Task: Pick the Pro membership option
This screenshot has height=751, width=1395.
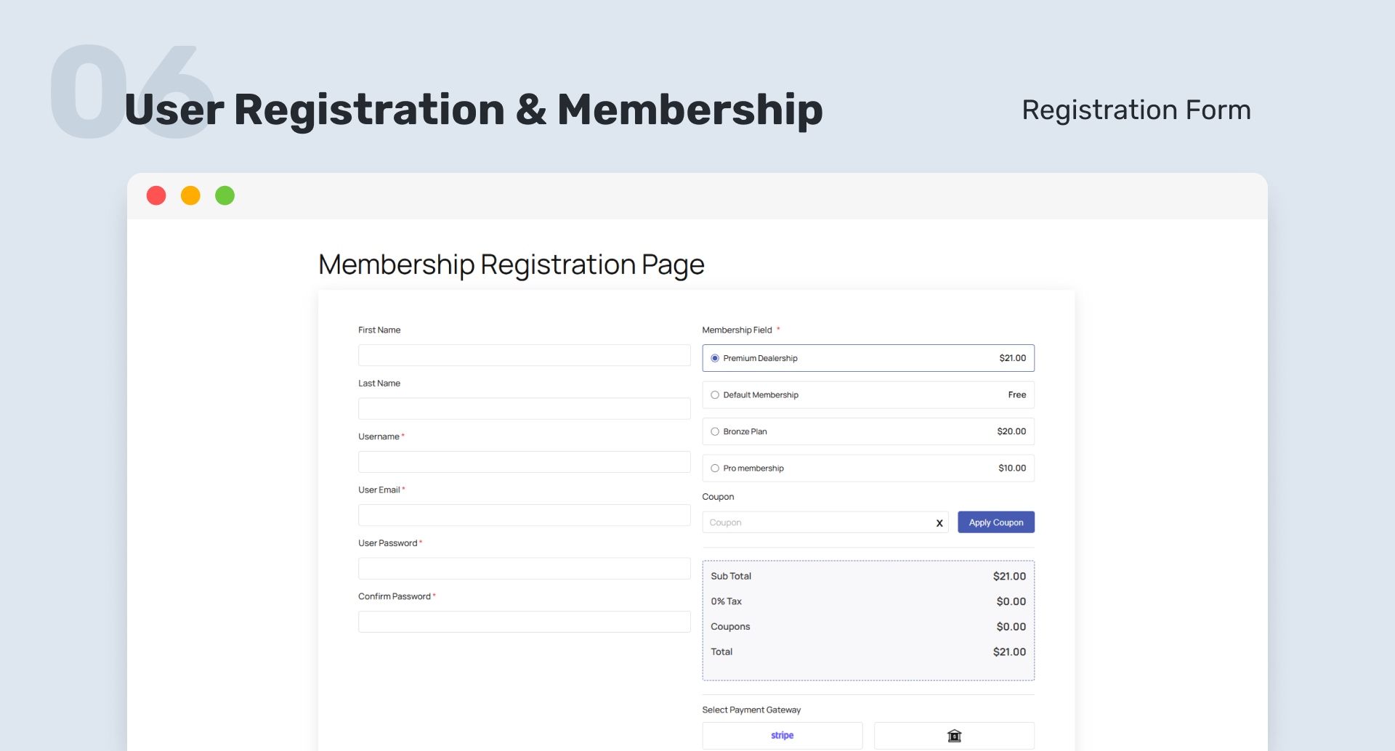Action: tap(715, 468)
